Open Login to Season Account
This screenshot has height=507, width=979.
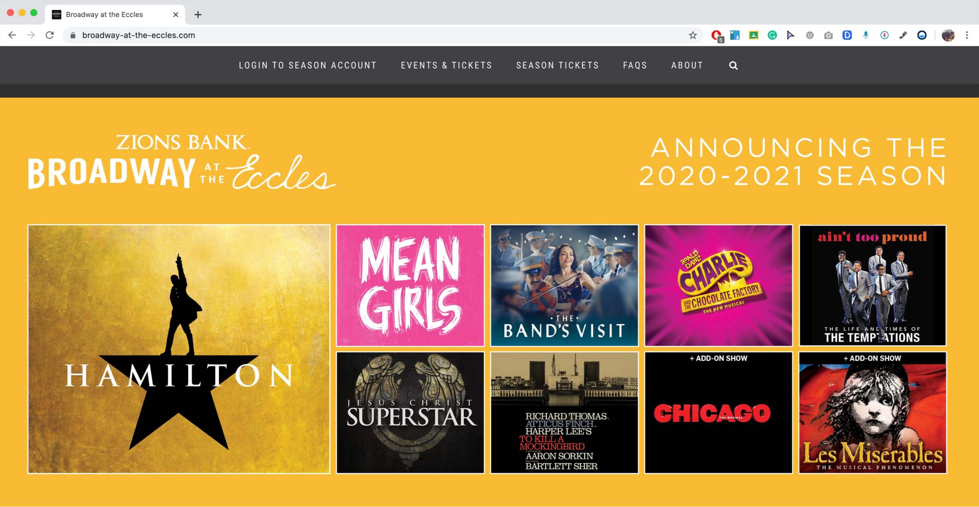(x=308, y=65)
